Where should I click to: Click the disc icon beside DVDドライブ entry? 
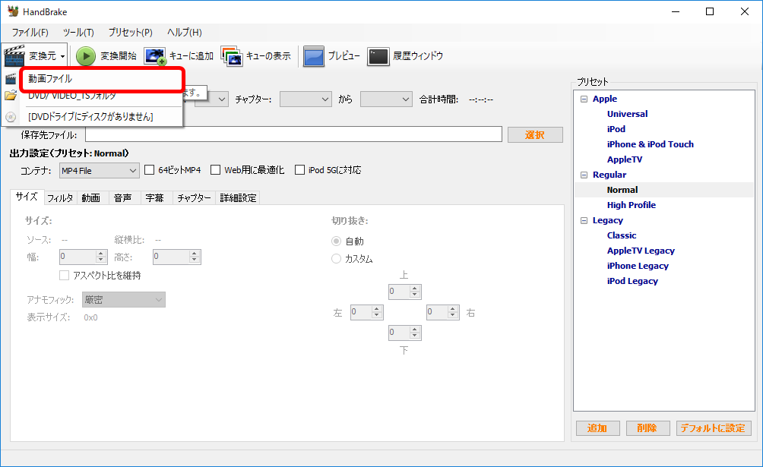[11, 117]
